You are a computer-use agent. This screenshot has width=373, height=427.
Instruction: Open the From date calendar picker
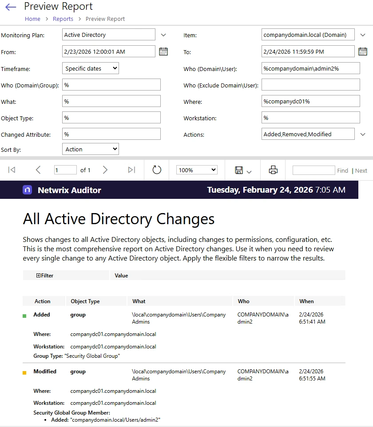point(163,51)
